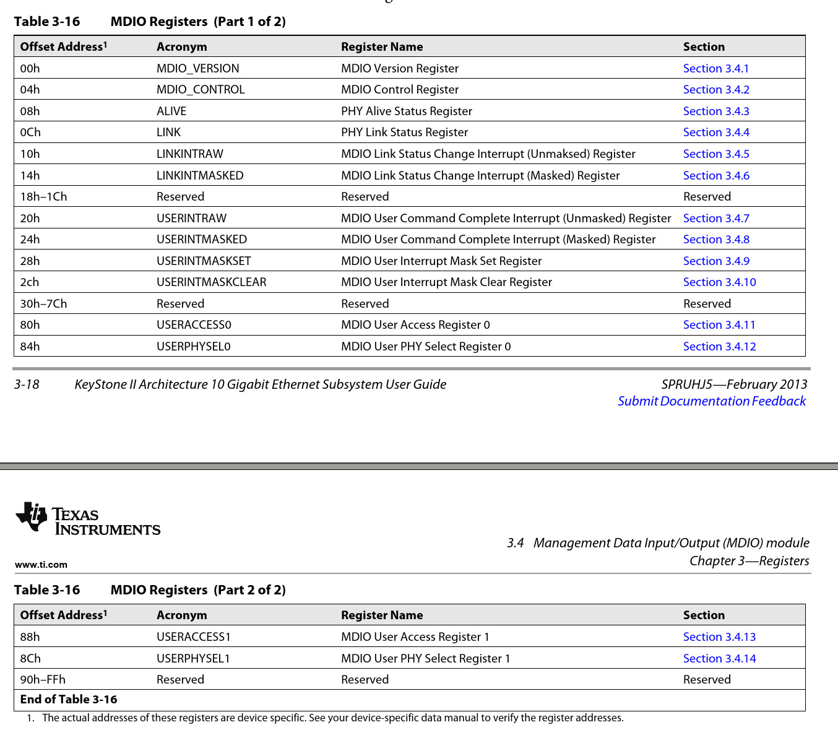838x730 pixels.
Task: Follow Section 3.4.11 USERACCESS0 link
Action: [719, 324]
